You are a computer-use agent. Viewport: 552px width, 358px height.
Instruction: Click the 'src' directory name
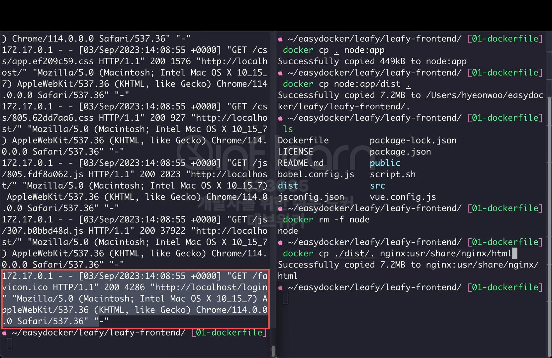pos(377,186)
